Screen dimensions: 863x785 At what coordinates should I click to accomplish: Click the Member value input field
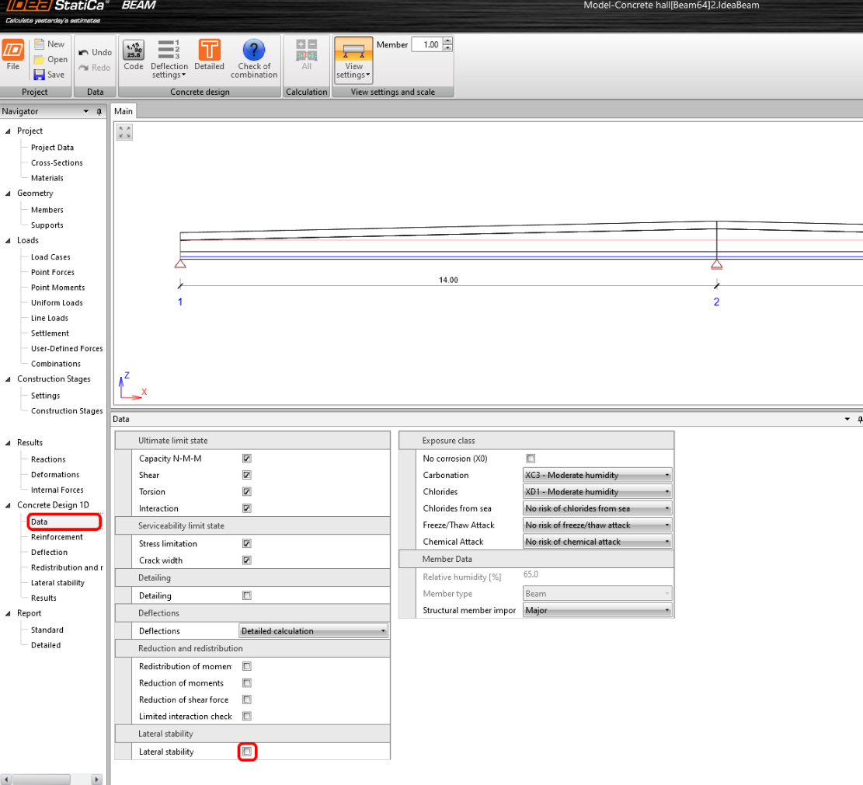point(426,45)
